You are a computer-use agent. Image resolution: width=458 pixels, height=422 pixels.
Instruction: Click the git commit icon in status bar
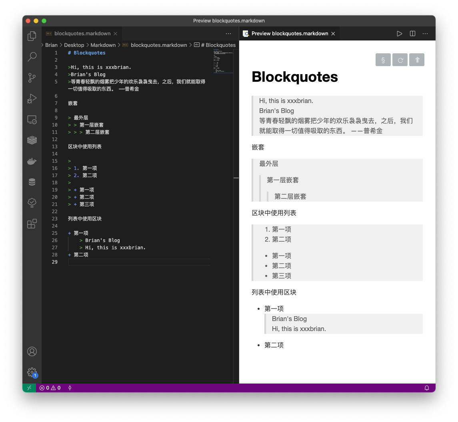tap(70, 388)
